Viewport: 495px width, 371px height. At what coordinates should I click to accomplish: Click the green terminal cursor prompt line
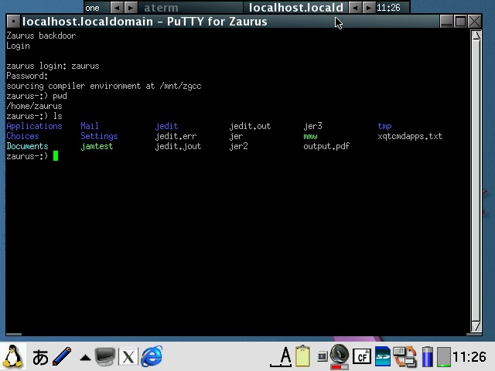(x=56, y=156)
